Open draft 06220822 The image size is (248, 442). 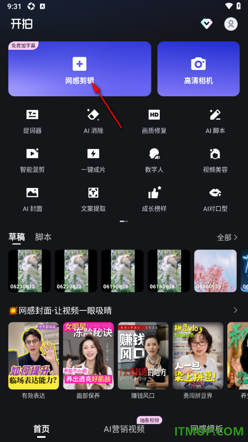pos(76,271)
